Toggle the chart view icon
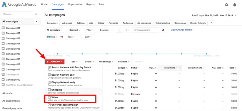 click(x=119, y=30)
